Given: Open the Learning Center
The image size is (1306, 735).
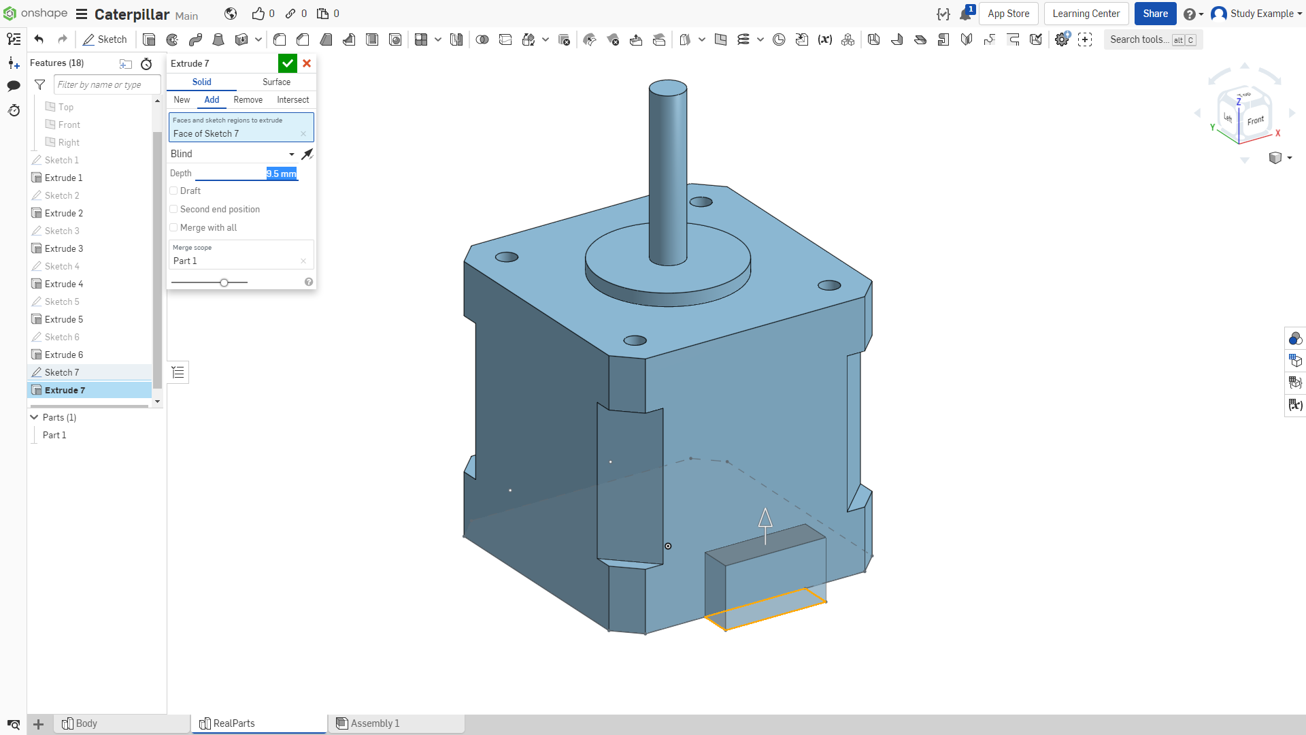Looking at the screenshot, I should click(1086, 14).
